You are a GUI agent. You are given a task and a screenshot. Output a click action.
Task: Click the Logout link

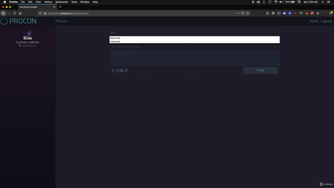point(326,21)
